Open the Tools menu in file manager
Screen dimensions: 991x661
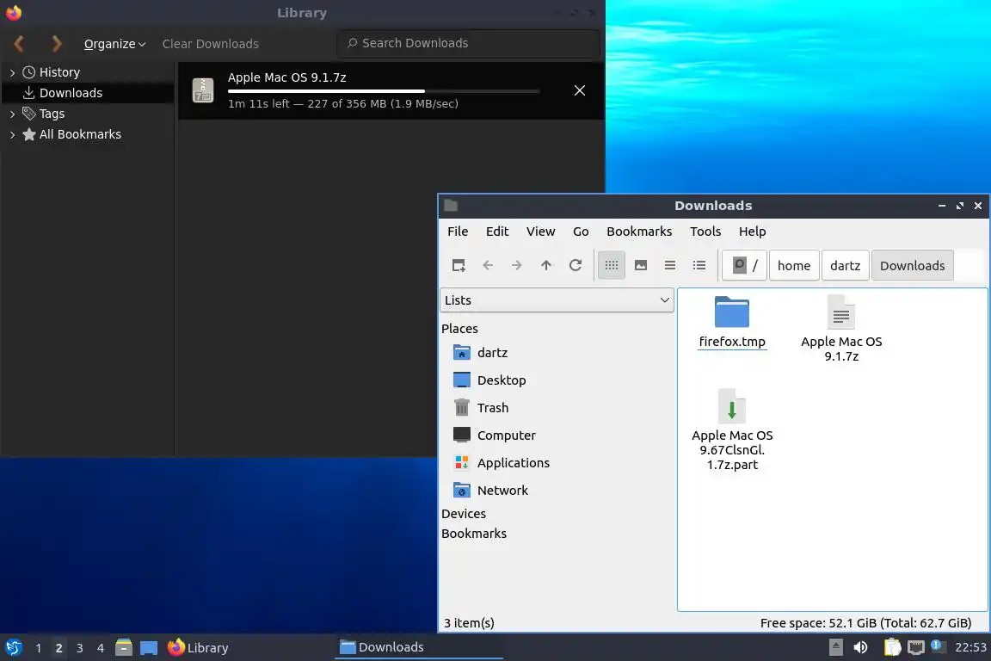[x=705, y=232]
